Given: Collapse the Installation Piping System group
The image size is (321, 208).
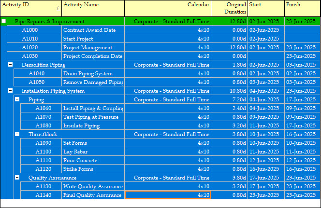Looking at the screenshot, I should pyautogui.click(x=11, y=91).
